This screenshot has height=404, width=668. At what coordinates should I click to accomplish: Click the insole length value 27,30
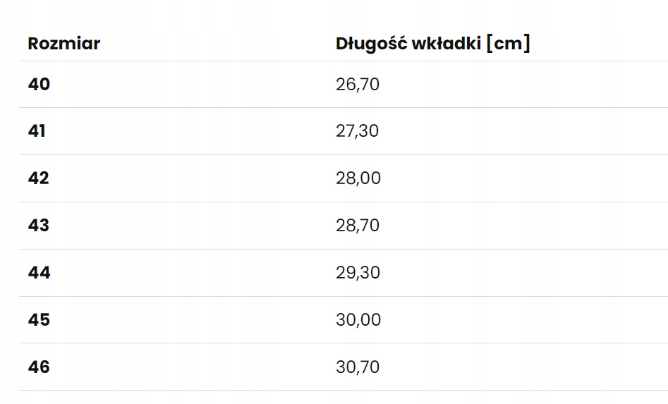(357, 131)
